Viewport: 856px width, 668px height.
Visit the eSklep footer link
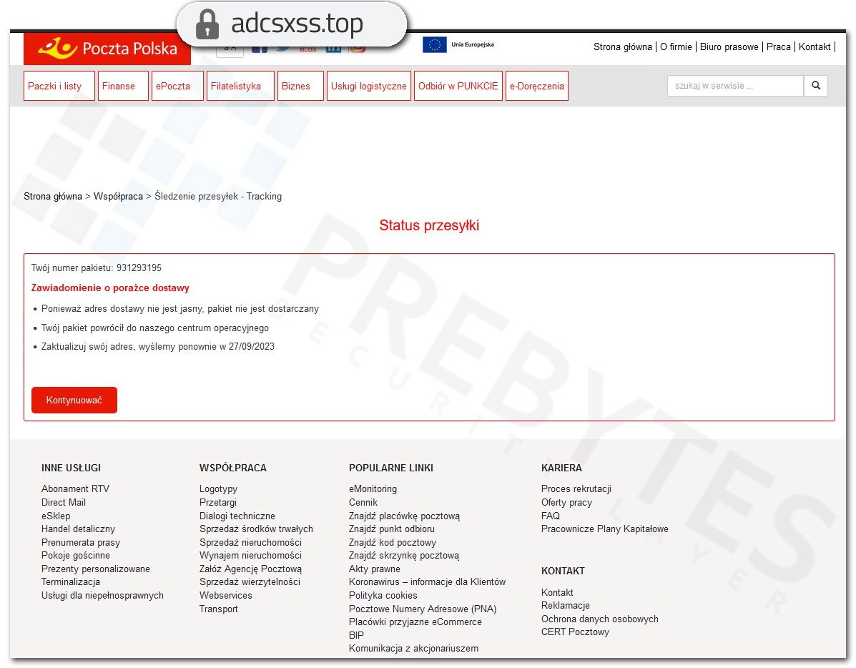[x=56, y=516]
